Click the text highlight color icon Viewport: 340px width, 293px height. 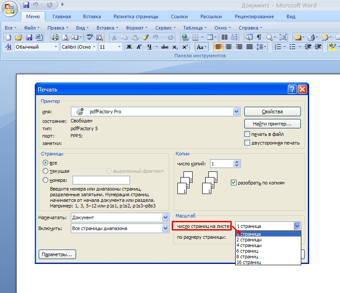point(332,47)
